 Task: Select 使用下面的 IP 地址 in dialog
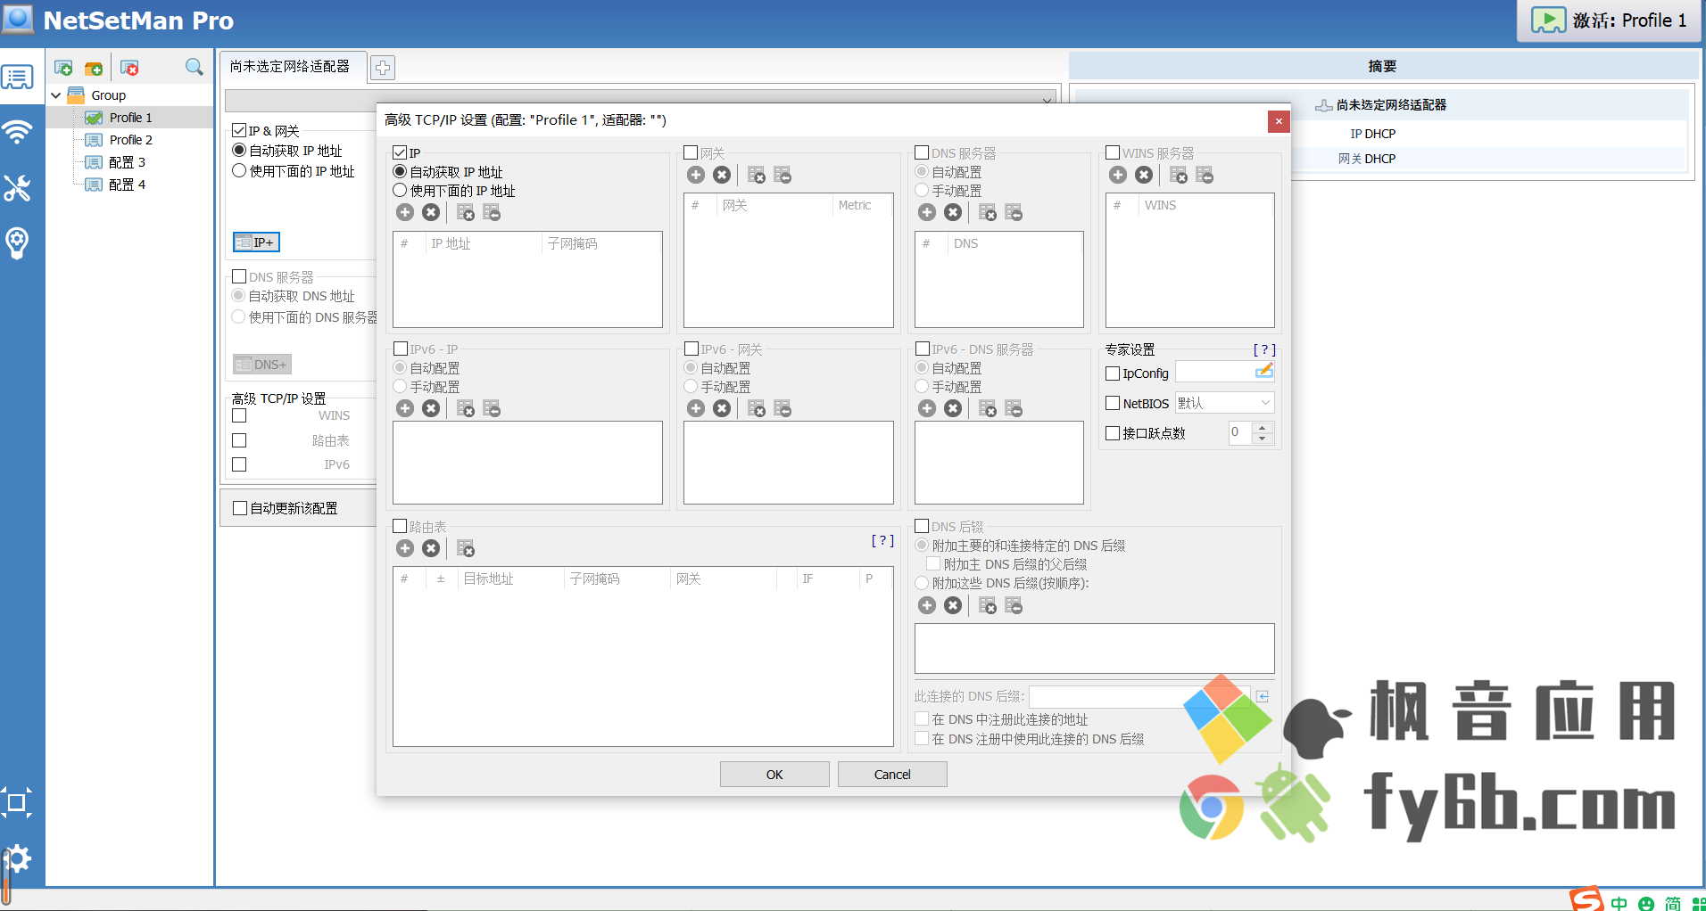(x=400, y=191)
